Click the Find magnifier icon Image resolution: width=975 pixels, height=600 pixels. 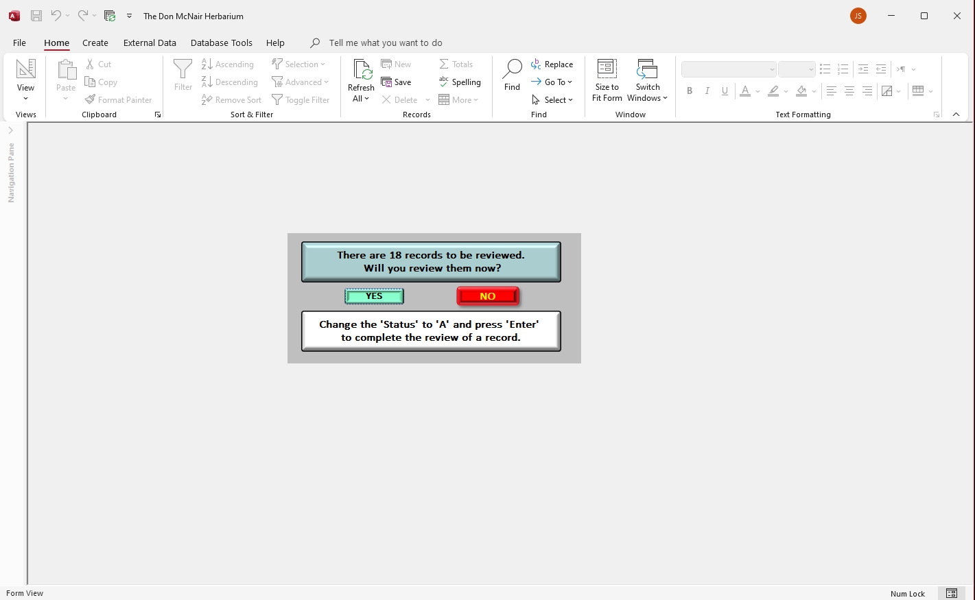[x=512, y=69]
